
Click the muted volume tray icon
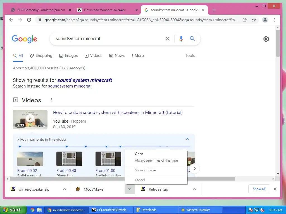pos(262,210)
